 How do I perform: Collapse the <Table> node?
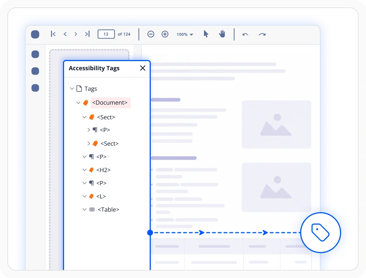click(x=85, y=210)
